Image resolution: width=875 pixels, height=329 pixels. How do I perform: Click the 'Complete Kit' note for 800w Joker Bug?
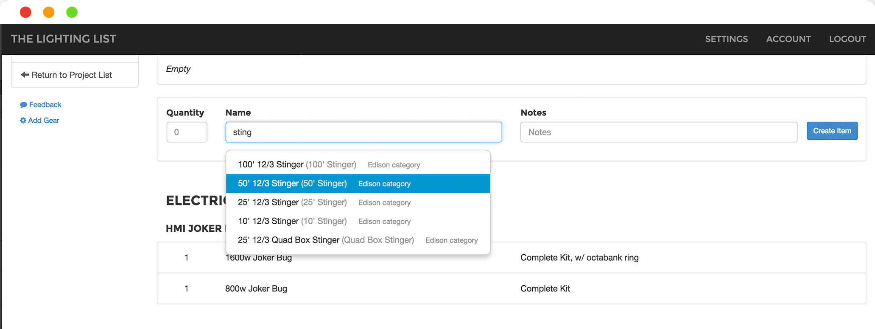tap(545, 289)
